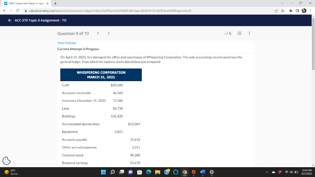Screen dimensions: 315x177
Task: Click the browser forward arrow
Action: tap(11, 11)
